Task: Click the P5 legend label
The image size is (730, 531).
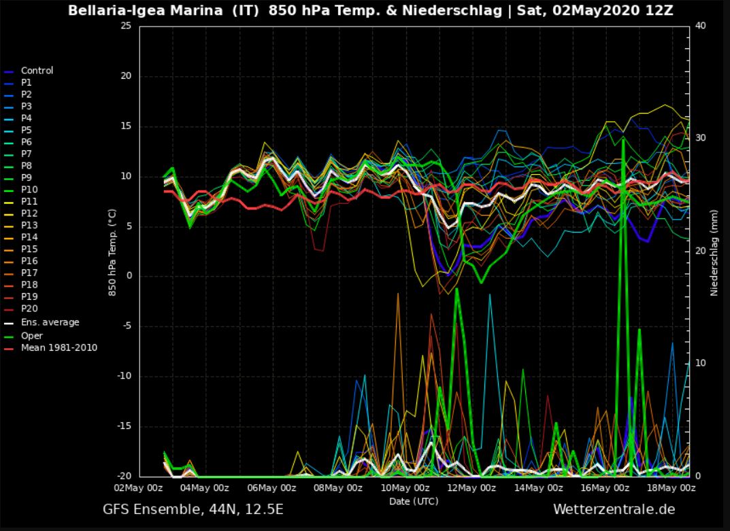Action: click(26, 131)
